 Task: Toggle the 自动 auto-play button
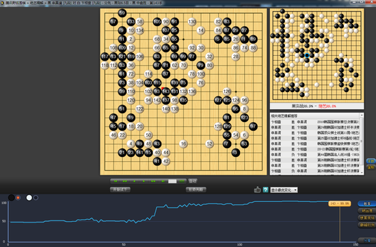[x=193, y=181]
